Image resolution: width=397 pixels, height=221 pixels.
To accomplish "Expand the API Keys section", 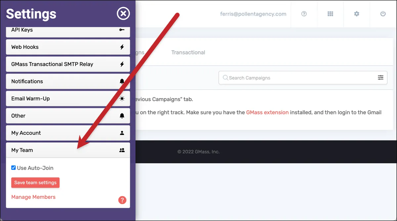I will [x=68, y=32].
